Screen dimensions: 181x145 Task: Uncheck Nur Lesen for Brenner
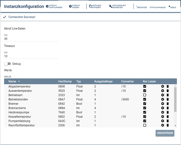coord(144,104)
